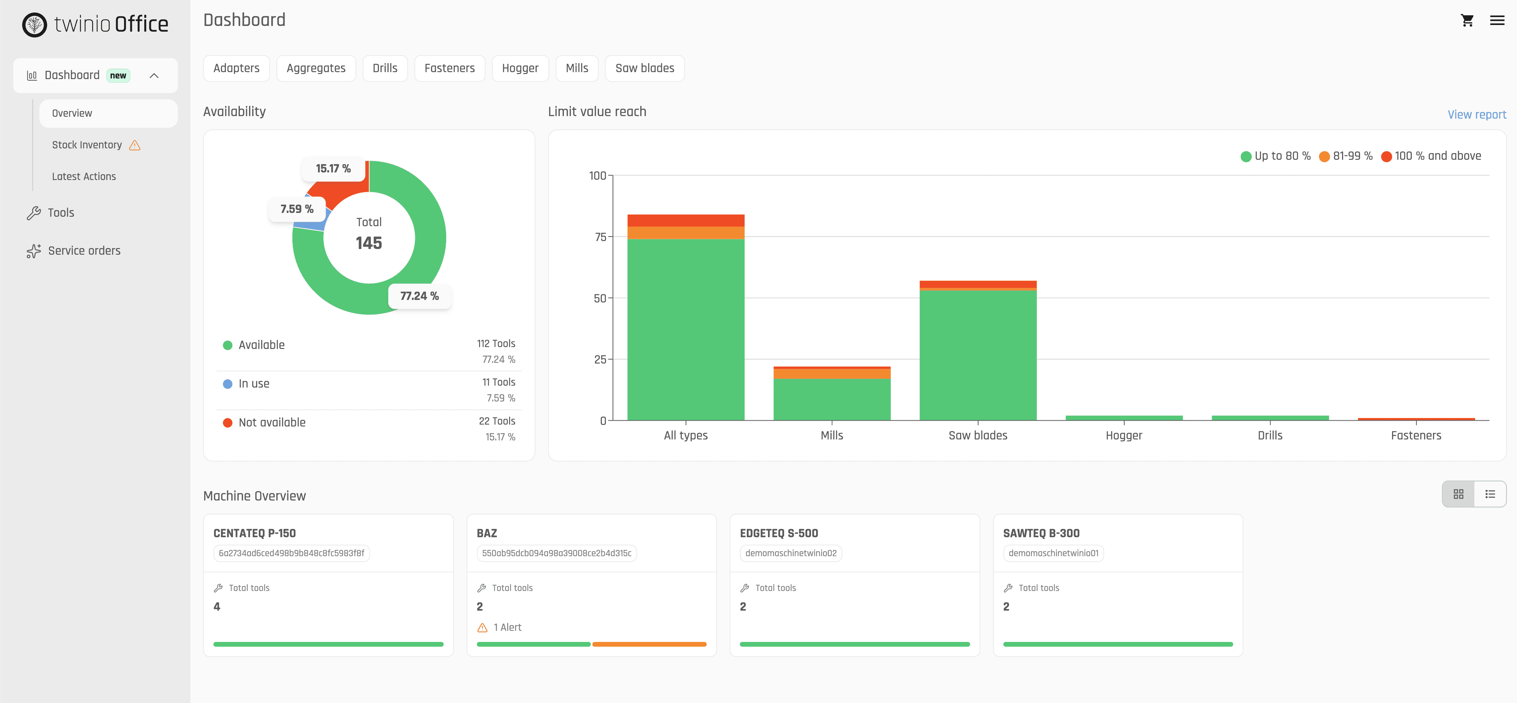Click the demomaschinetwinio01 ID tag
1517x703 pixels.
[x=1053, y=553]
